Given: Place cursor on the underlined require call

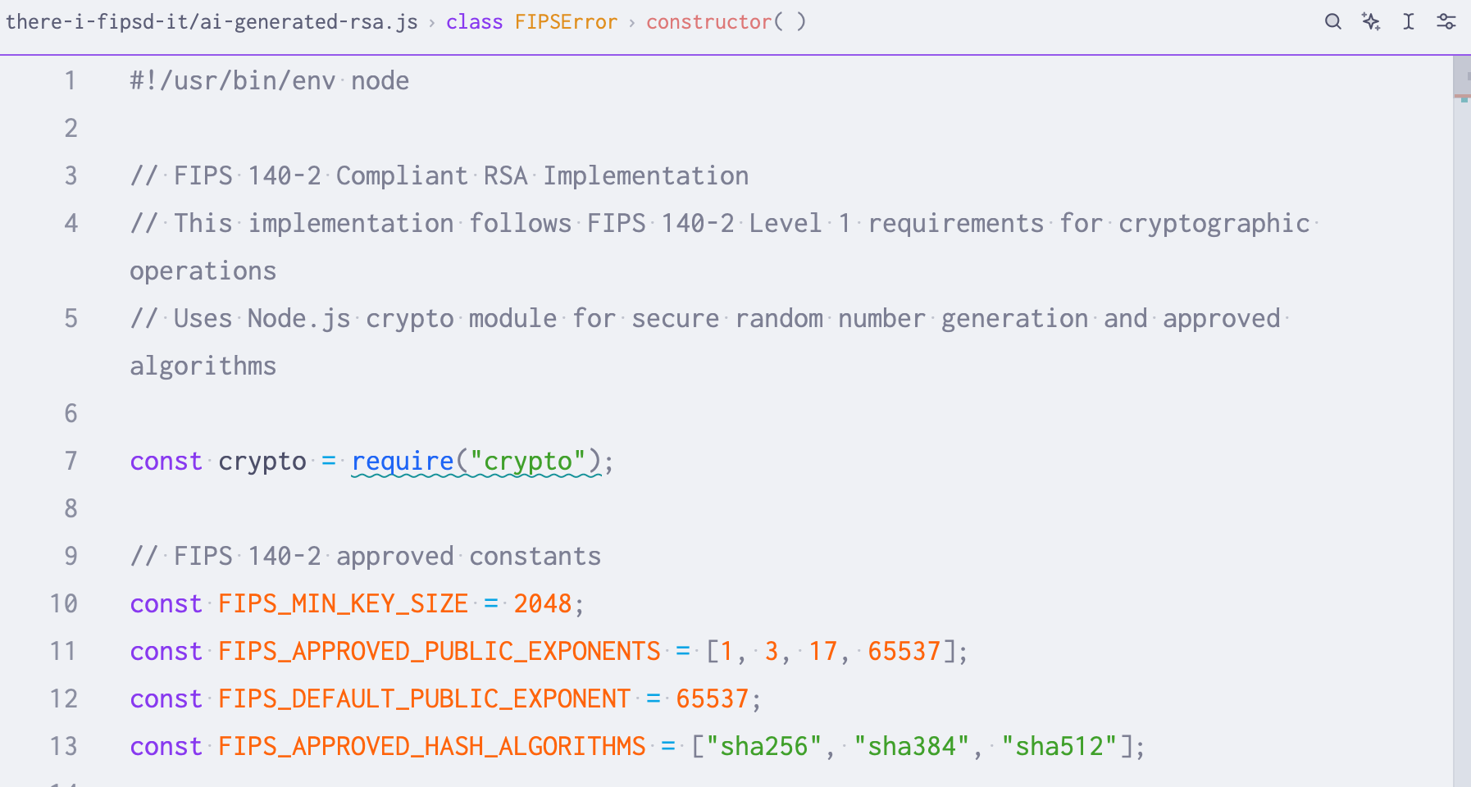Looking at the screenshot, I should coord(403,461).
